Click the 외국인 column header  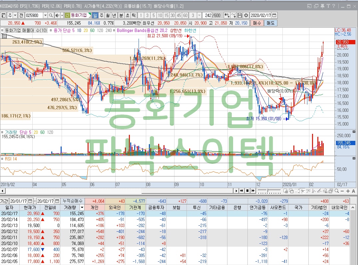pos(115,207)
